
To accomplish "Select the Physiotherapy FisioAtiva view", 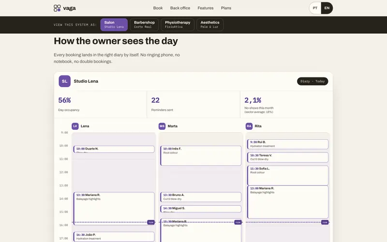I will pyautogui.click(x=178, y=25).
